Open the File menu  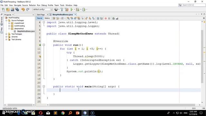[x=2, y=5]
